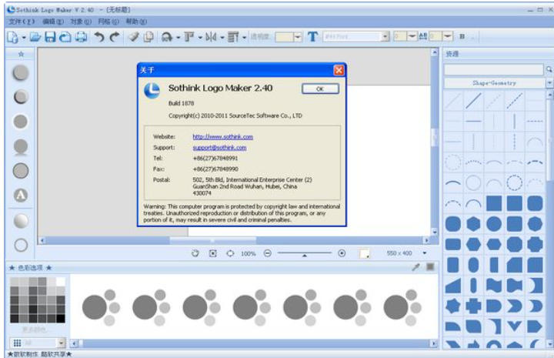The image size is (554, 358).
Task: Click the Print icon in toolbar
Action: [x=80, y=36]
